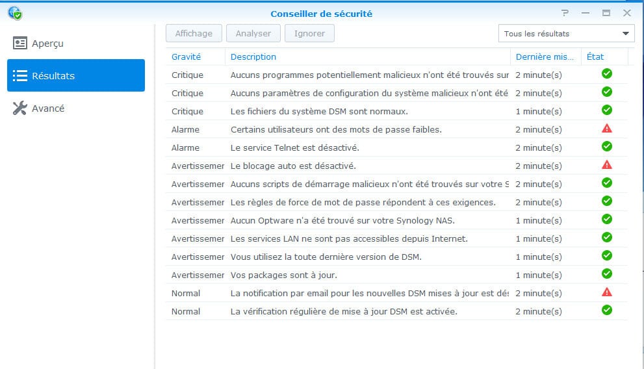The width and height of the screenshot is (644, 369).
Task: Select row 'Les règles de force de mot de passe'
Action: click(x=397, y=202)
